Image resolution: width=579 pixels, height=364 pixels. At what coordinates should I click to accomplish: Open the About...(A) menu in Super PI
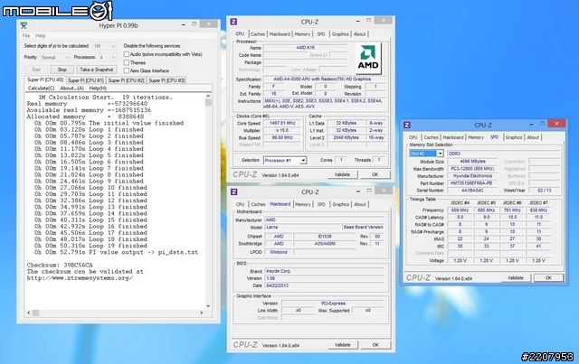(x=71, y=89)
